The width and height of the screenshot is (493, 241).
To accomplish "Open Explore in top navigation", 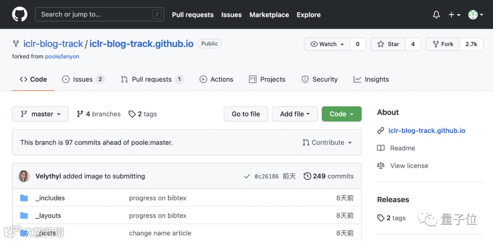I will [309, 15].
